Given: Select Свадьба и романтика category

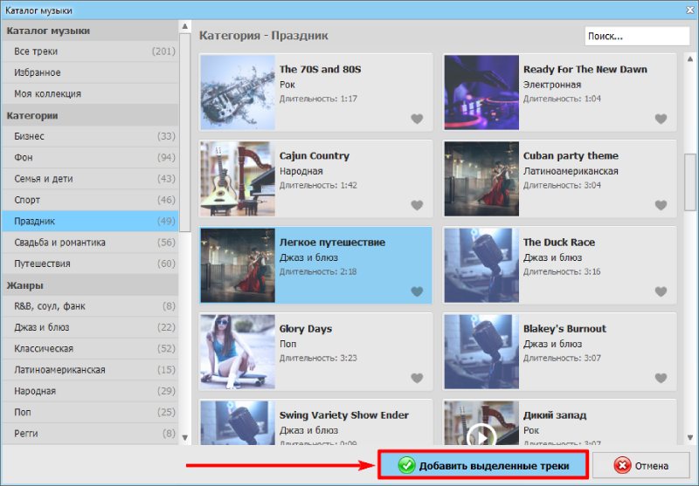Looking at the screenshot, I should point(90,243).
